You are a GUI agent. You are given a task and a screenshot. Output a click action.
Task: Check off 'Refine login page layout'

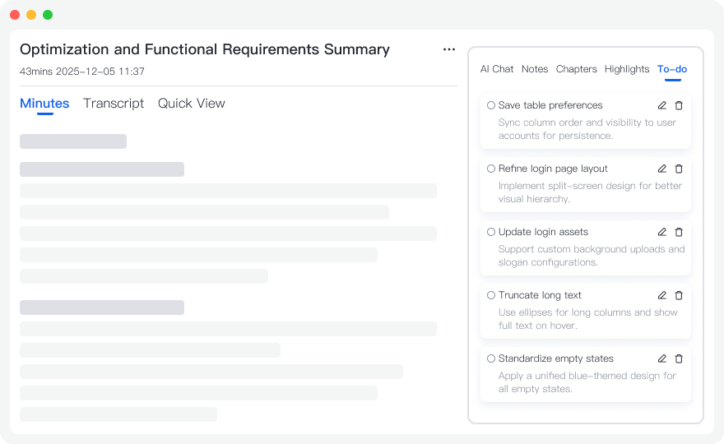[x=491, y=169]
